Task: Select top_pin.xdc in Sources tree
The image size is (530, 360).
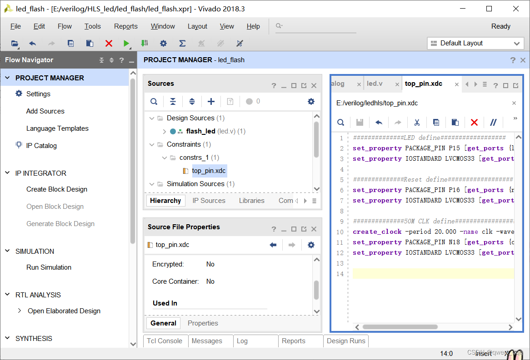Action: coord(209,171)
